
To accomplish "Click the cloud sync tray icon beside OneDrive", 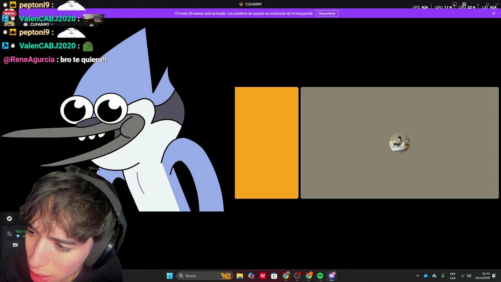I will [x=434, y=276].
